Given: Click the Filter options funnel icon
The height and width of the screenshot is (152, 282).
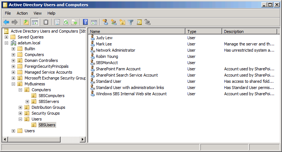Looking at the screenshot, I should point(131,22).
